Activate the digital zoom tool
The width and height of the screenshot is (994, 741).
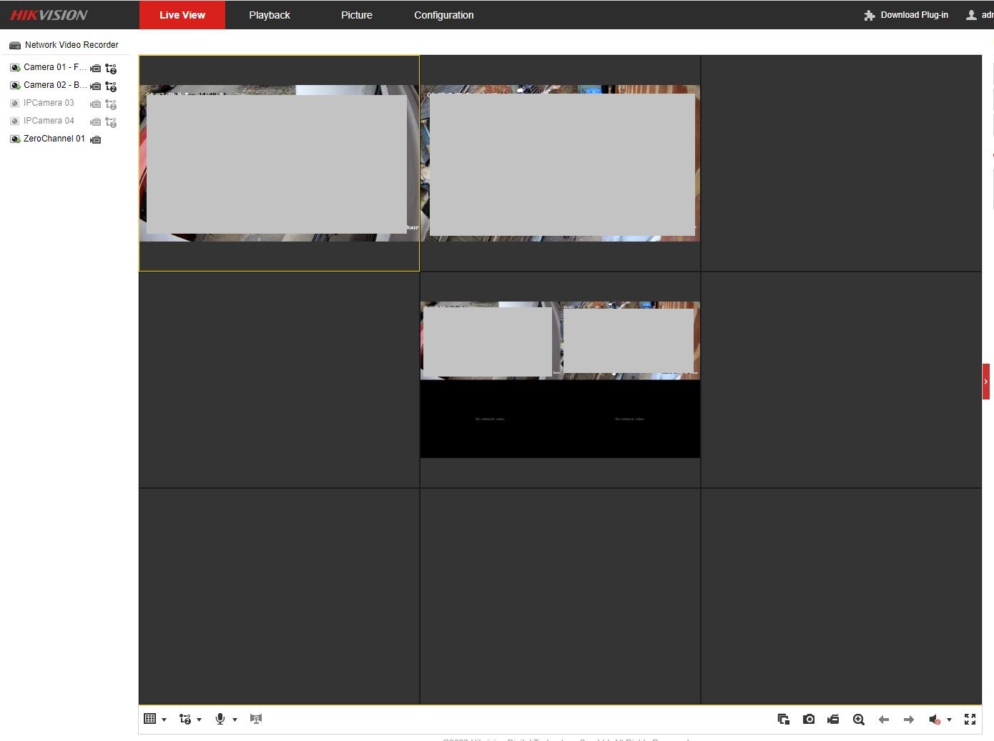pyautogui.click(x=858, y=719)
